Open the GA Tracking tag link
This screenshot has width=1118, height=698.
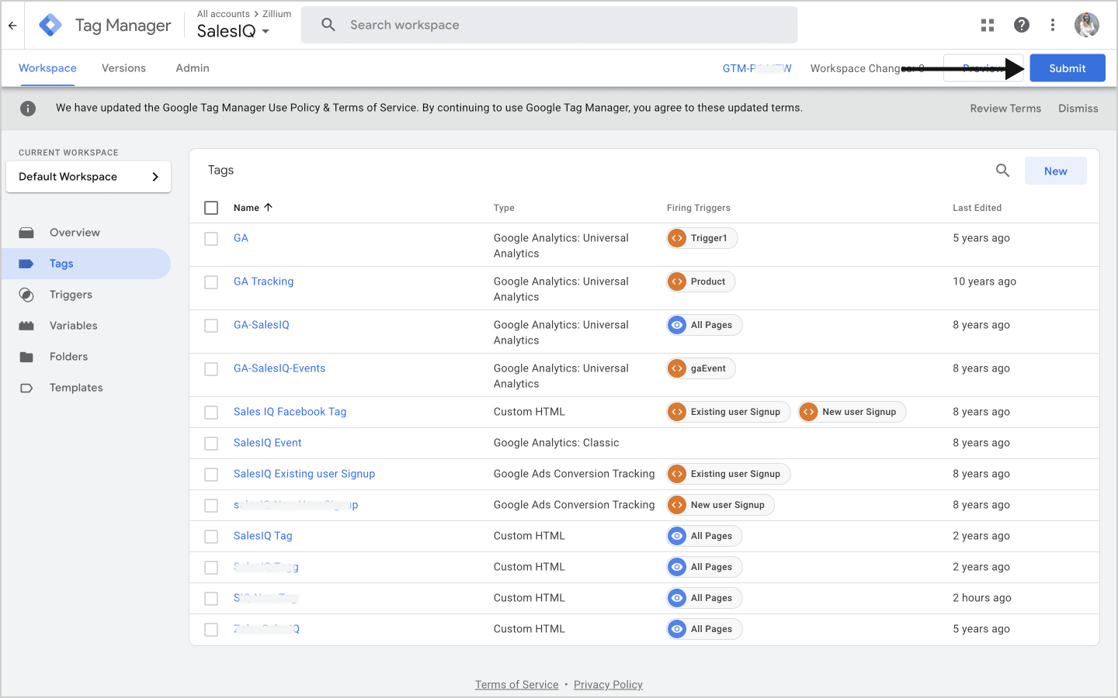point(263,282)
